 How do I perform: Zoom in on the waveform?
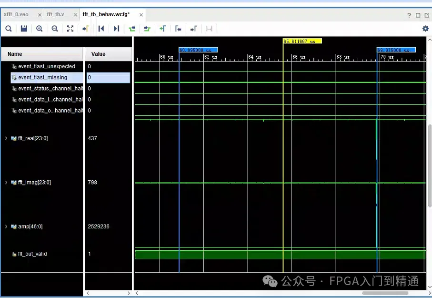click(40, 29)
